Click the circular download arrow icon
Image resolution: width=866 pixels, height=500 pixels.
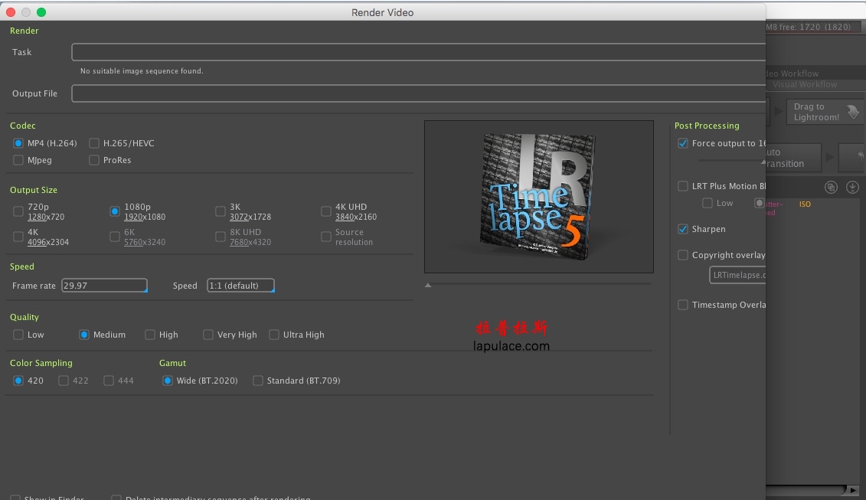[x=852, y=188]
